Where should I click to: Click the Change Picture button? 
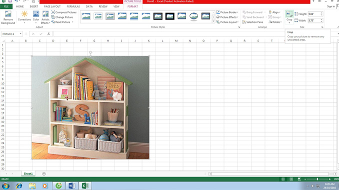click(62, 17)
